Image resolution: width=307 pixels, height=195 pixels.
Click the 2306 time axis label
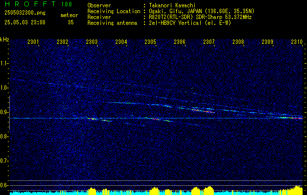tap(180, 41)
